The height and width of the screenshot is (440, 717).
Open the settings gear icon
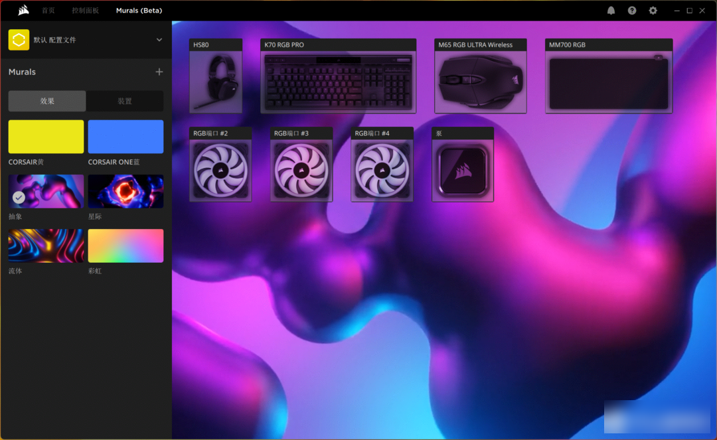click(653, 11)
